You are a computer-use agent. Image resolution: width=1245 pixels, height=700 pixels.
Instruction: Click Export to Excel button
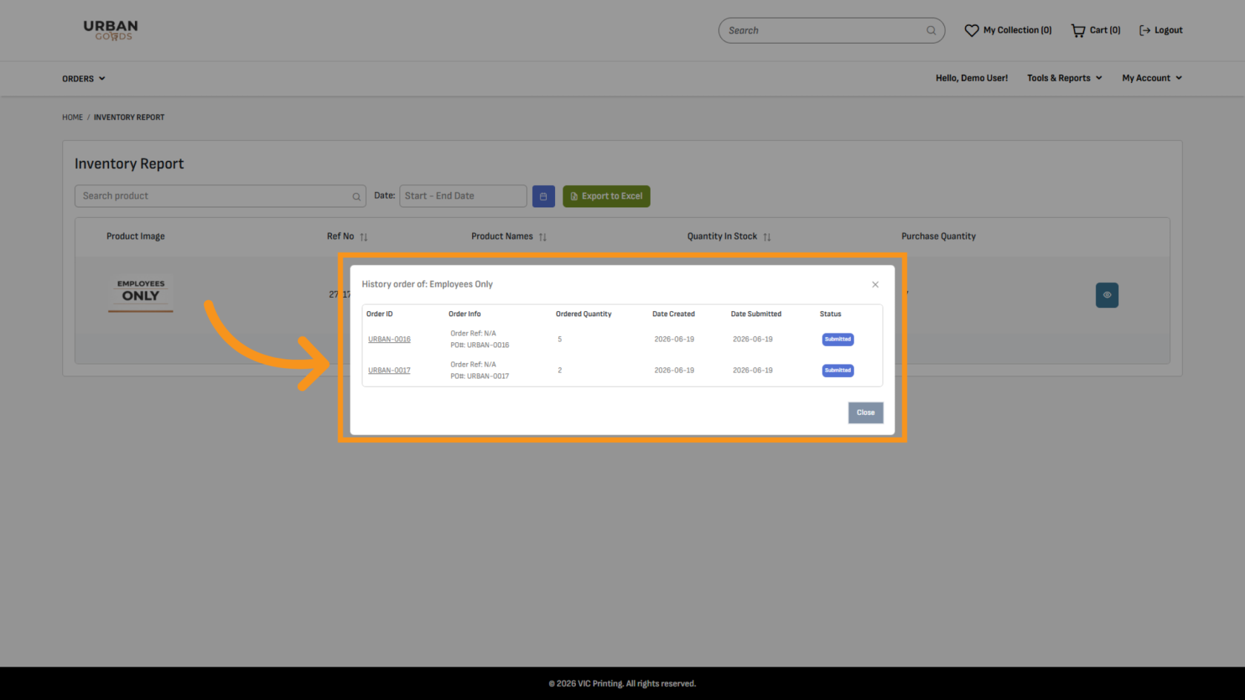[606, 196]
